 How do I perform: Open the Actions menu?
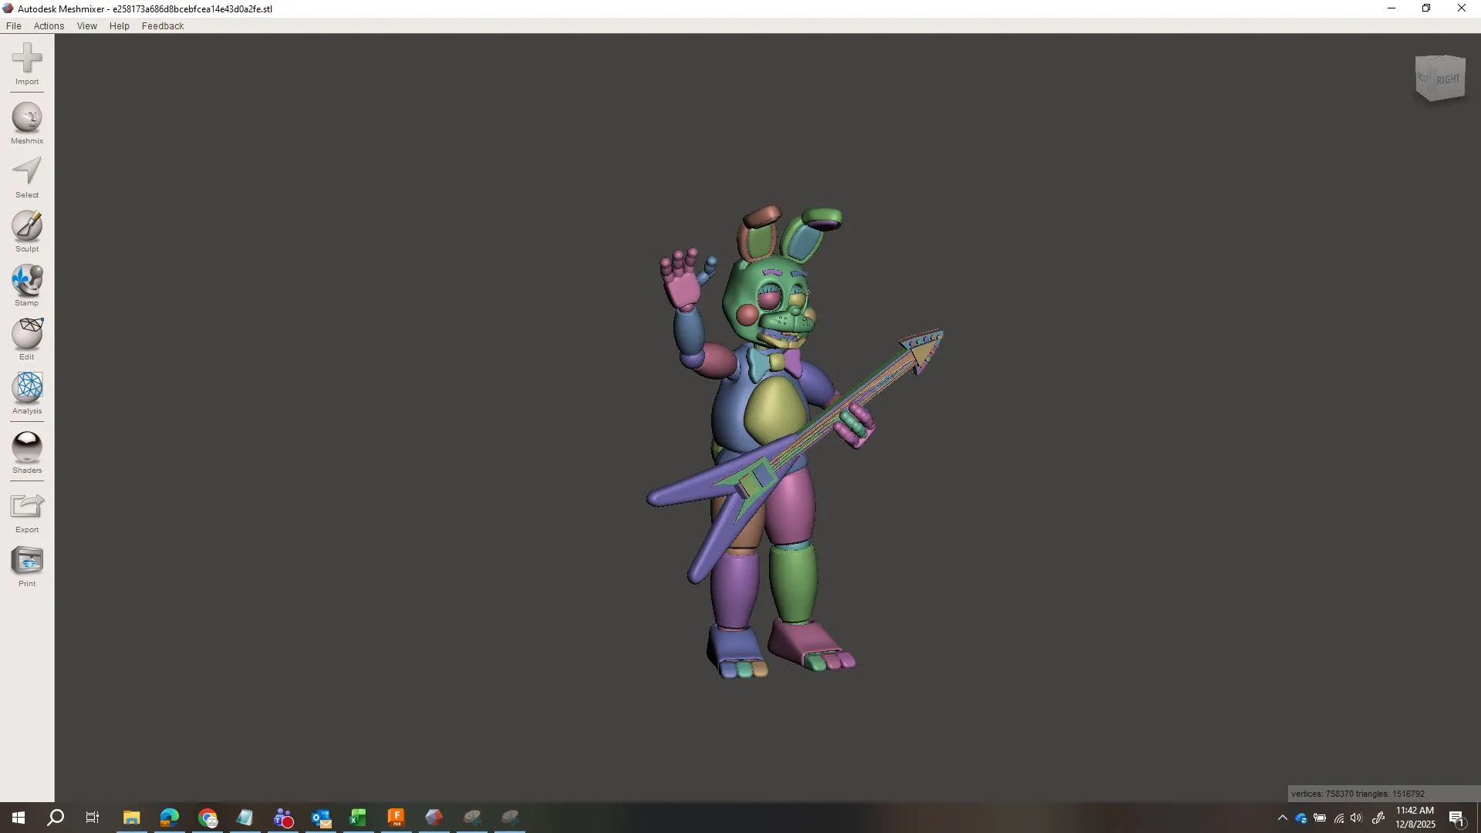point(49,25)
